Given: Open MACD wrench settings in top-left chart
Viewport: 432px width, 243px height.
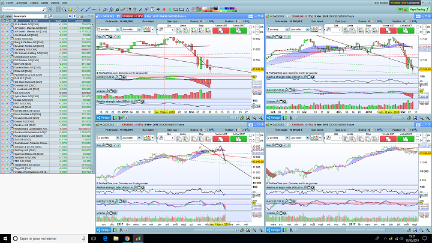Looking at the screenshot, I should click(116, 77).
